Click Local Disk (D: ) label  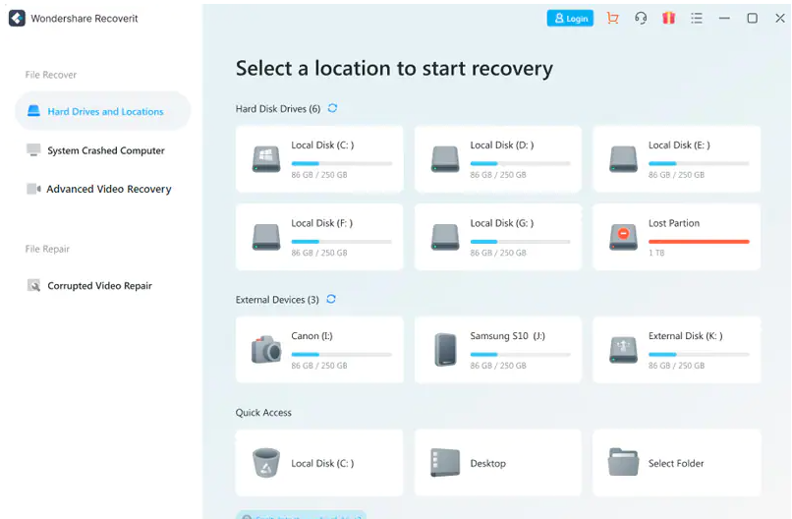pyautogui.click(x=501, y=145)
